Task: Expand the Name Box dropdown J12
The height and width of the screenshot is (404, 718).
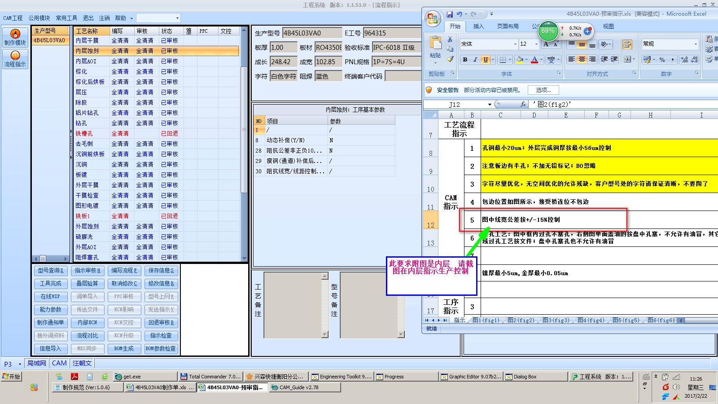Action: click(x=490, y=104)
